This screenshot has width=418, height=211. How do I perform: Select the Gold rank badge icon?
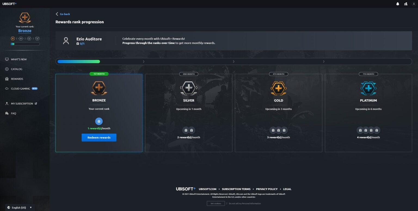[x=278, y=88]
